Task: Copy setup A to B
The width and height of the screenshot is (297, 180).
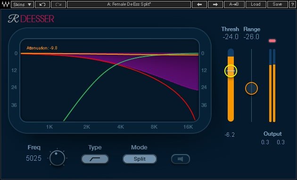Action: 234,4
